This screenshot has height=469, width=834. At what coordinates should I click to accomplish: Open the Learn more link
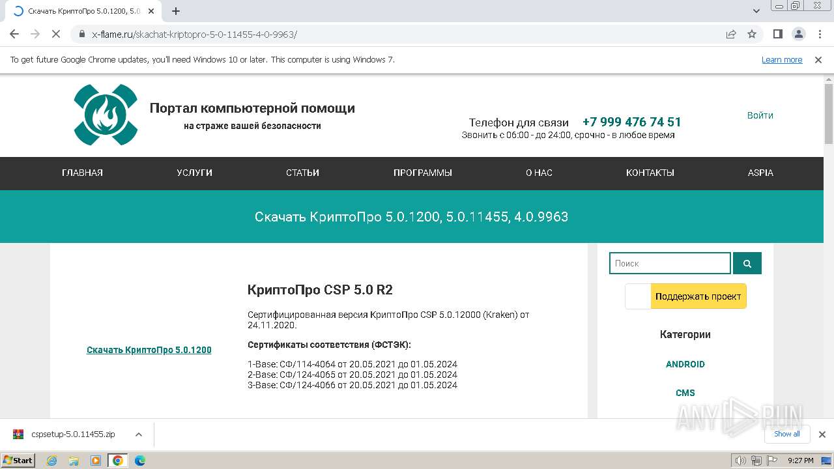point(782,60)
